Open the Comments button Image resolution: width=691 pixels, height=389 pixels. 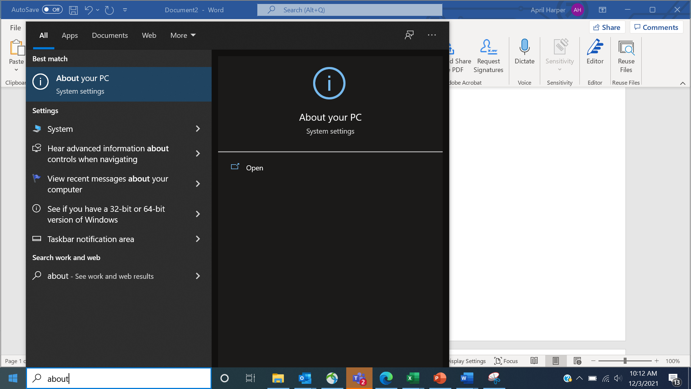pos(656,27)
